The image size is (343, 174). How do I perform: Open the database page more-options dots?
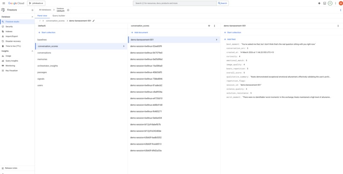click(340, 10)
